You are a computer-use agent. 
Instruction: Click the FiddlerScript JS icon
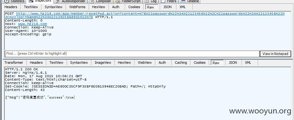[x=118, y=2]
